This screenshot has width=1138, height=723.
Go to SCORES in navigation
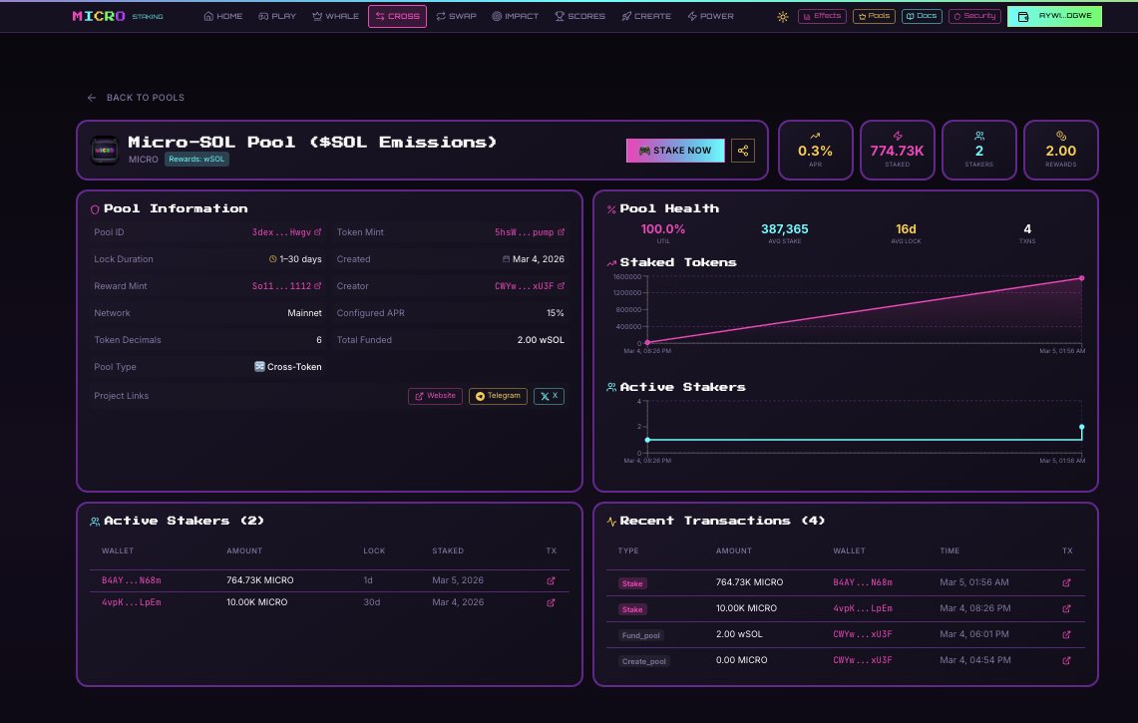pos(579,16)
